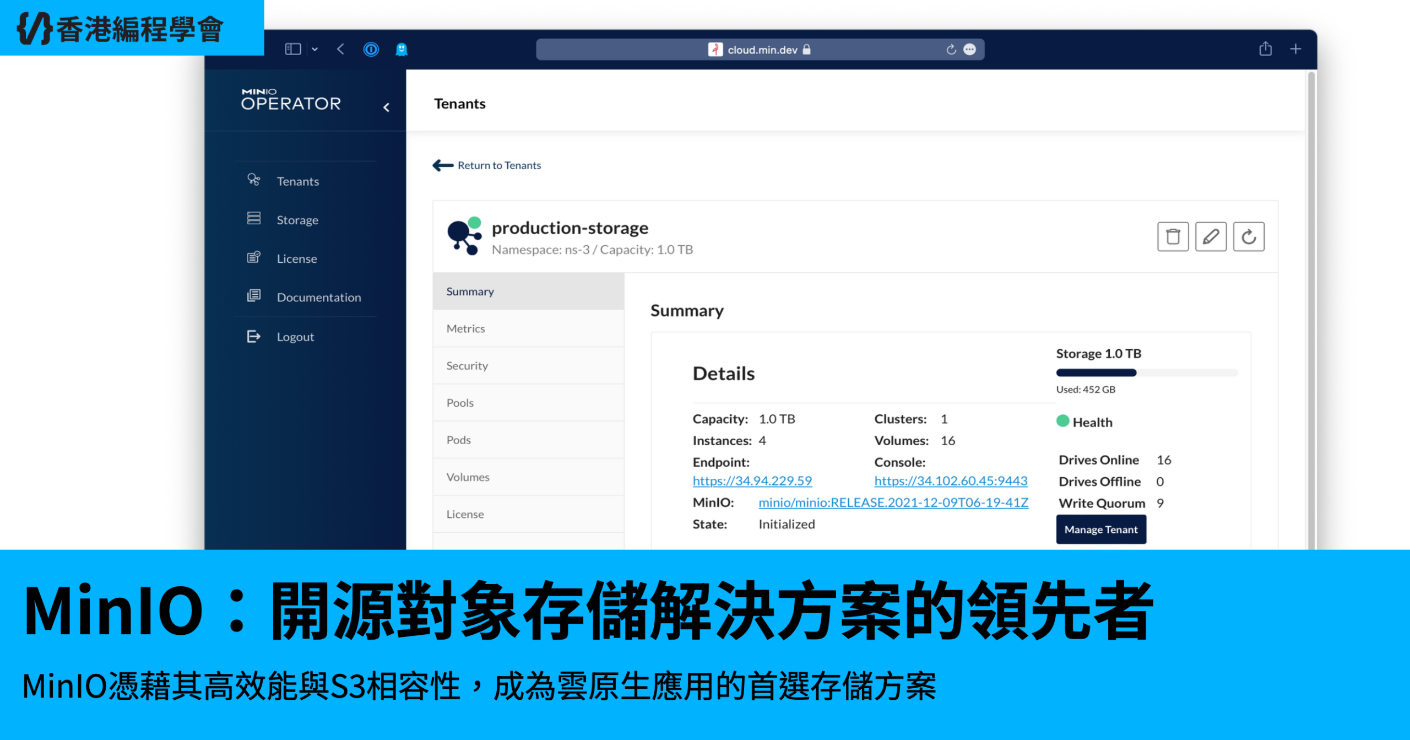Click the Documentation sidebar icon
The width and height of the screenshot is (1410, 740).
coord(253,295)
